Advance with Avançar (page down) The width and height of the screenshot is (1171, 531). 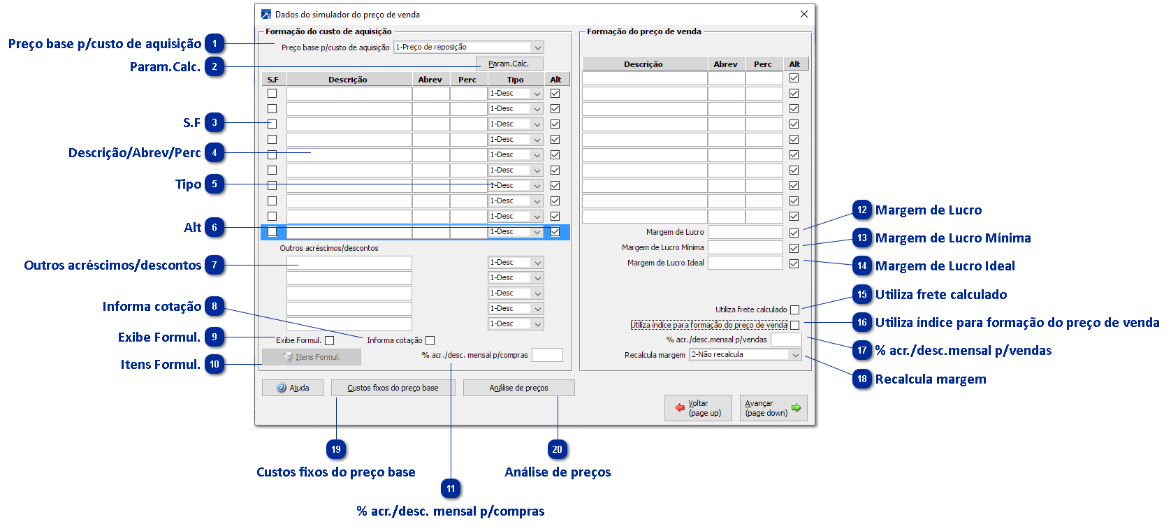tap(773, 408)
